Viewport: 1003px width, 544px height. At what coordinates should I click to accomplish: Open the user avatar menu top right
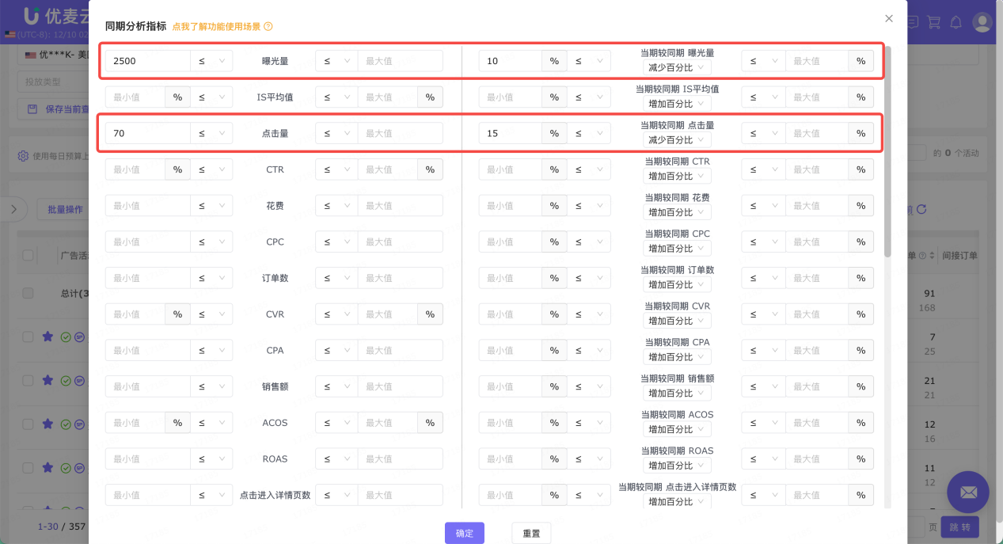click(982, 22)
